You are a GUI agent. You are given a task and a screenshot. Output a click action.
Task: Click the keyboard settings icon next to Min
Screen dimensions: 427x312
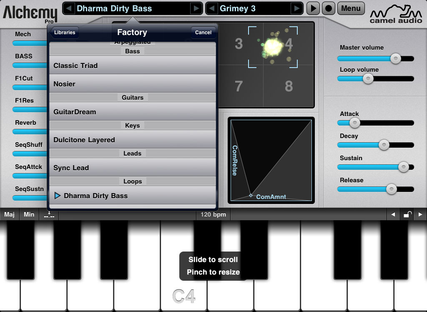pyautogui.click(x=49, y=214)
